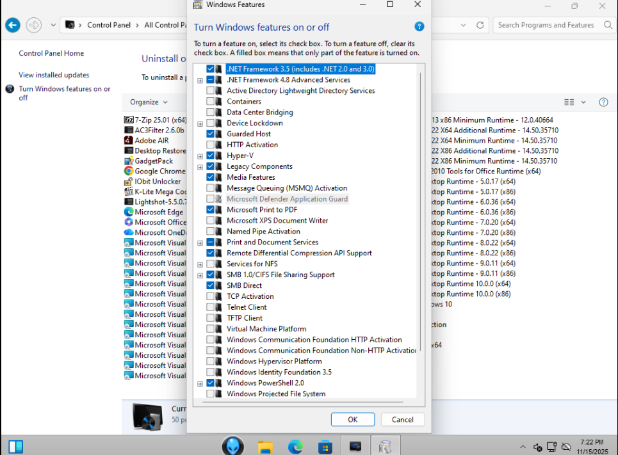Screen dimensions: 618x455
Task: Click OK in Windows Features dialog
Action: [353, 420]
